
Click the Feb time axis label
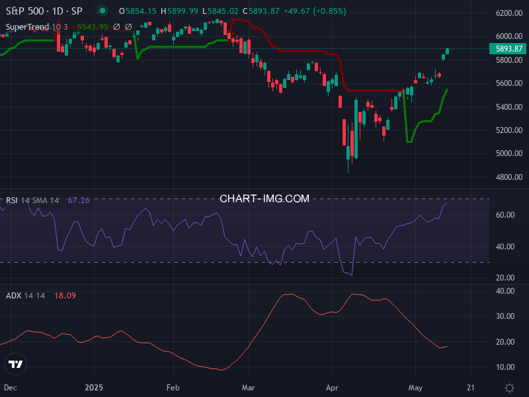173,388
